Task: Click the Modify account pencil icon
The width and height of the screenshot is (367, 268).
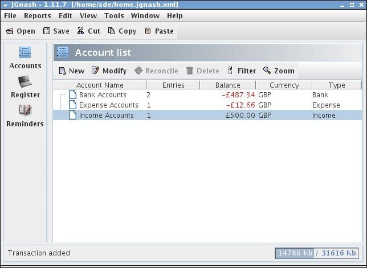Action: (x=95, y=71)
